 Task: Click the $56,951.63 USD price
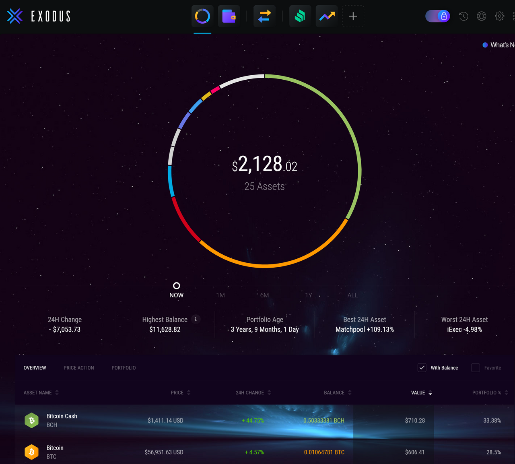pos(164,452)
